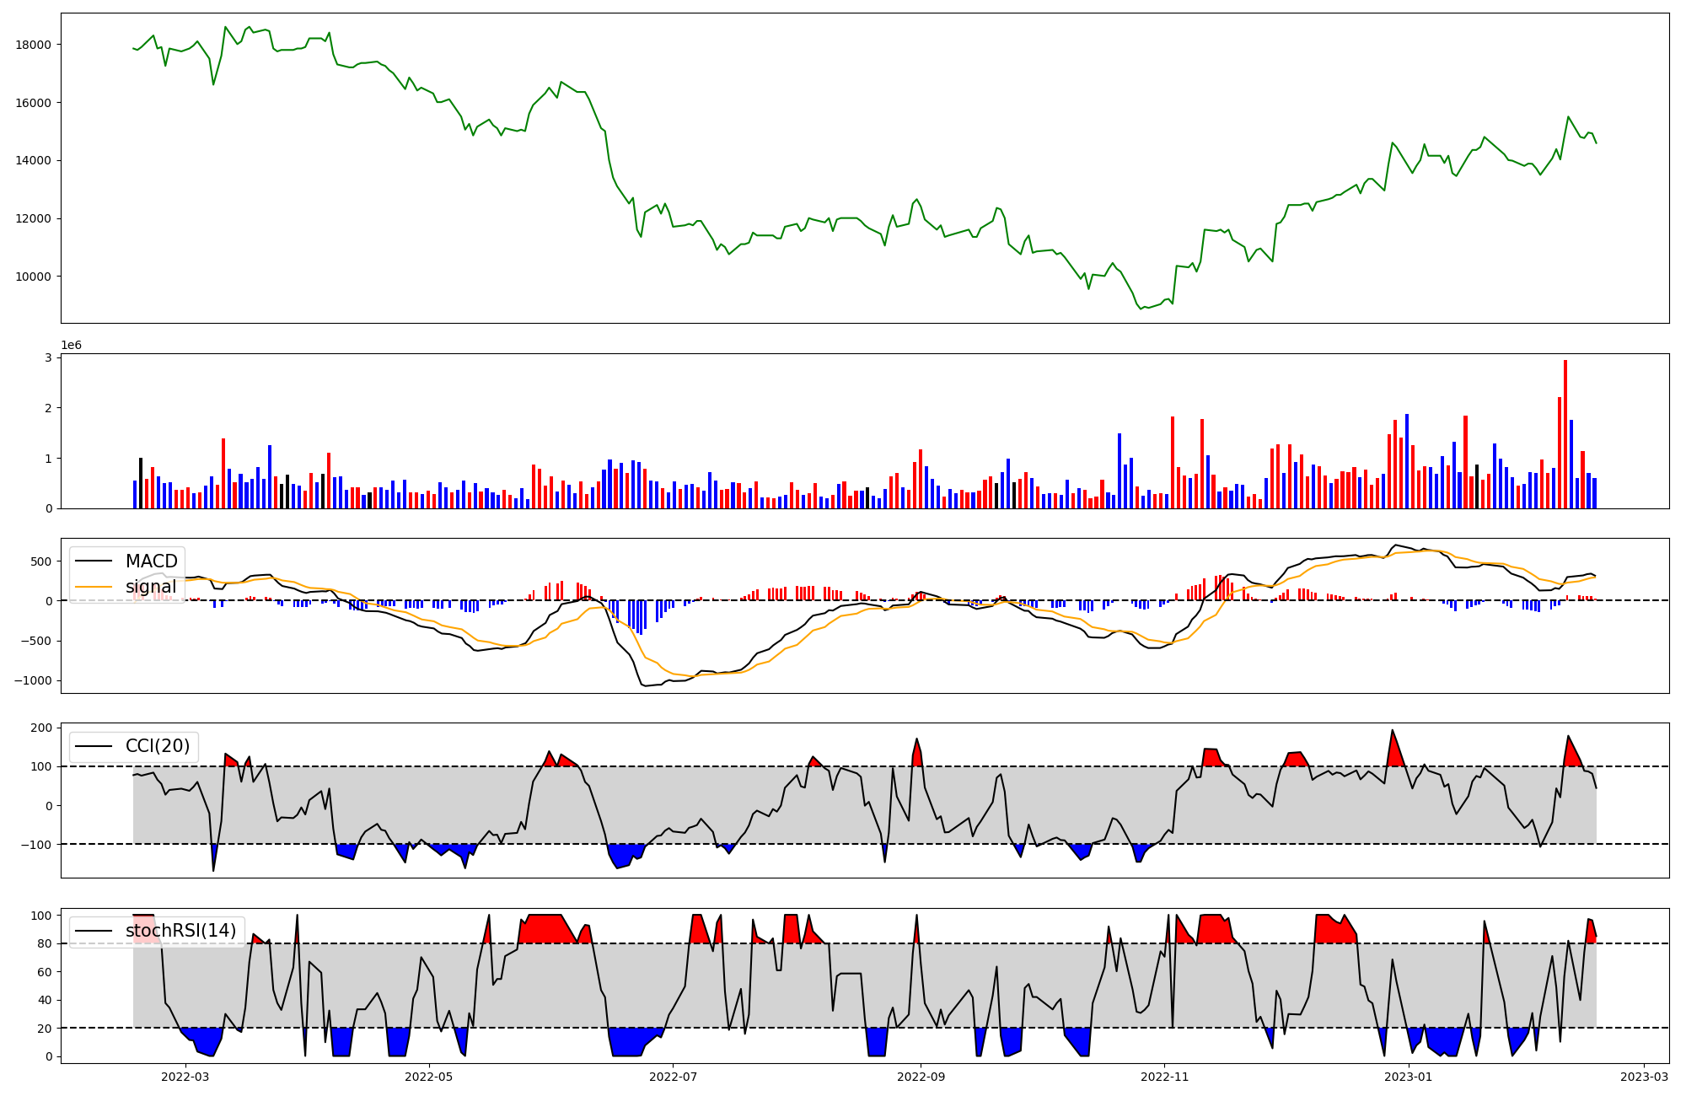Click the 10000 price axis label
Screen dimensions: 1686x1096
coord(34,277)
